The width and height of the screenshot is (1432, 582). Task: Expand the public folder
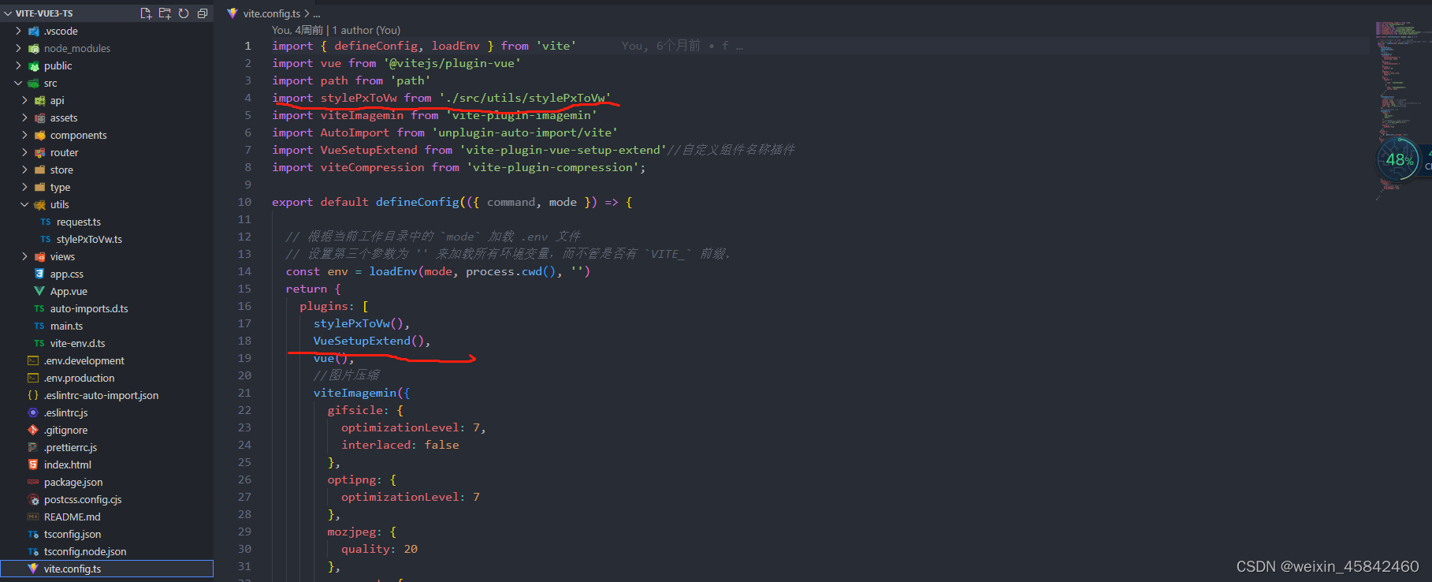18,66
